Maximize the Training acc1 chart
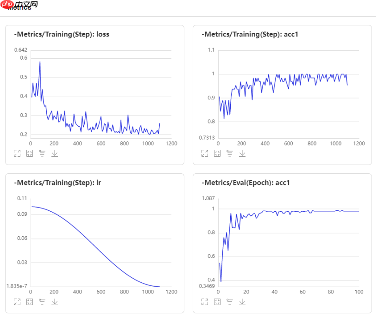This screenshot has height=318, width=378. coord(205,153)
